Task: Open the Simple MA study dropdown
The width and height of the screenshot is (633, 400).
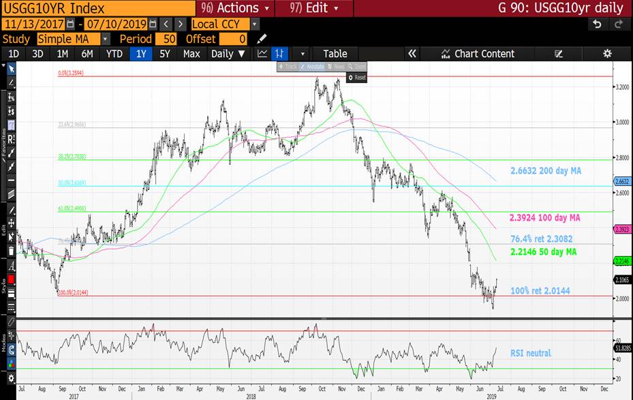Action: (x=74, y=39)
